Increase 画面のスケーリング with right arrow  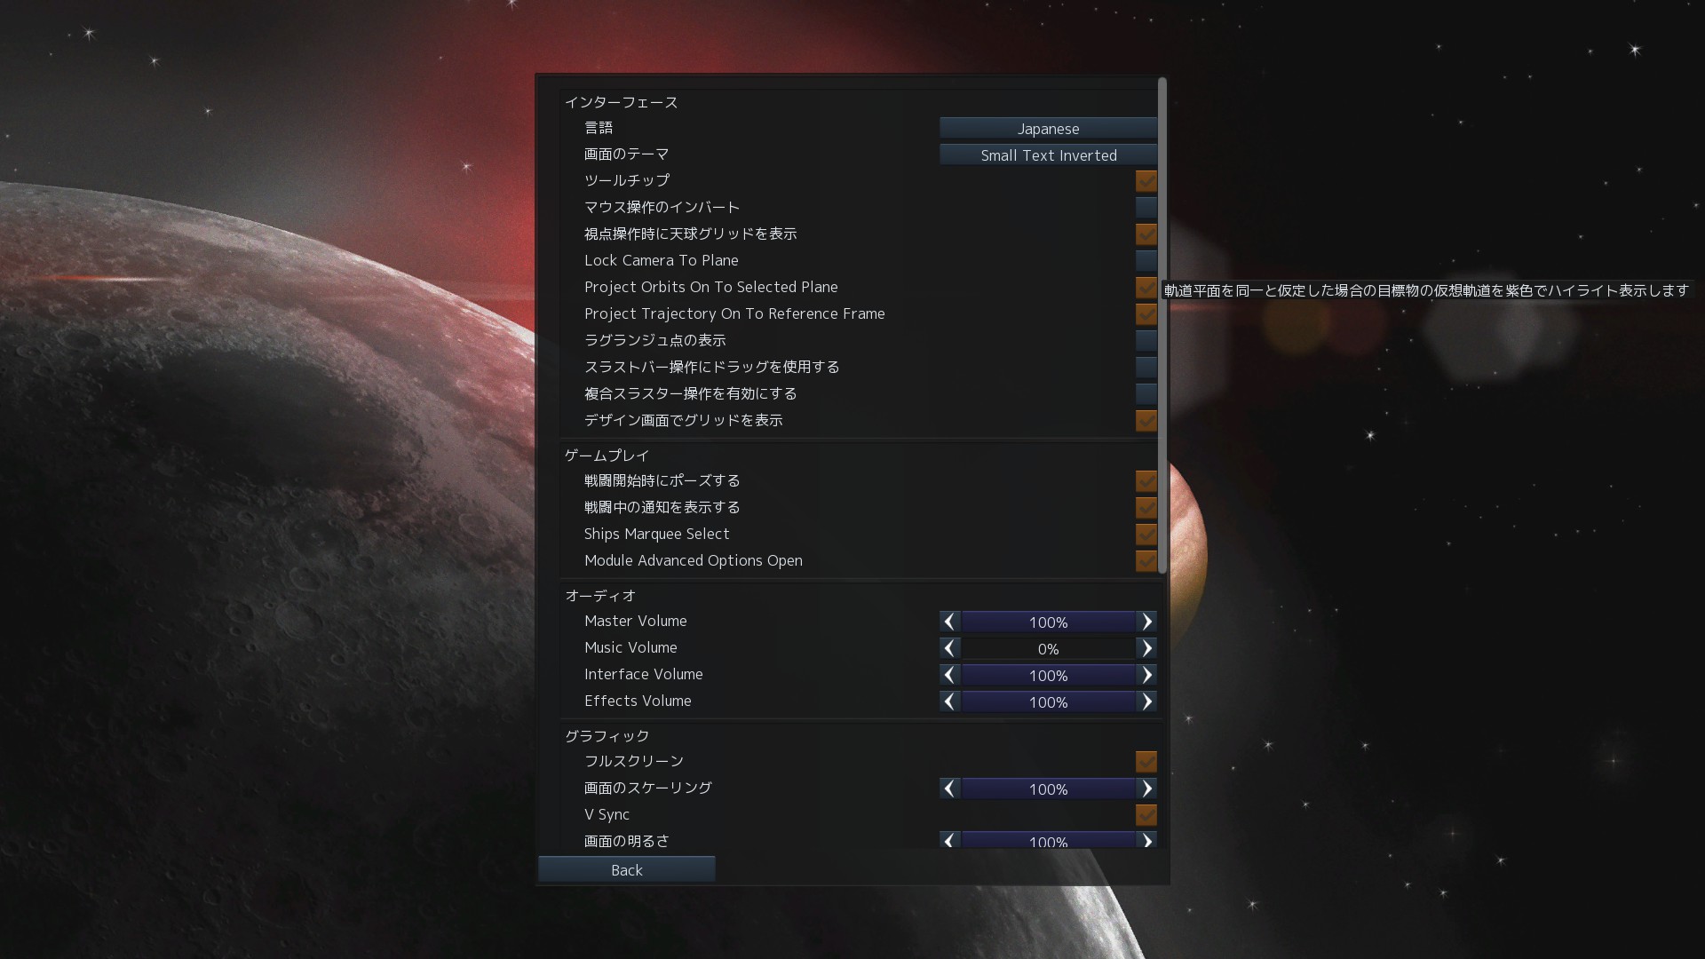coord(1146,789)
